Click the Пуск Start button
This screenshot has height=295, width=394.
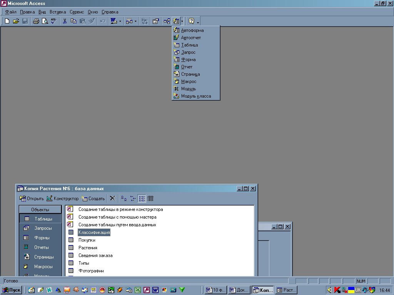(11, 290)
